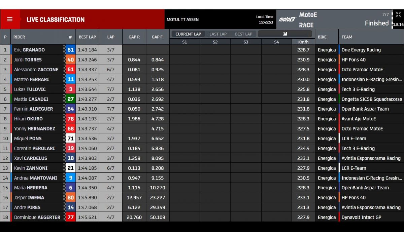Select the bar chart view icon
Viewport: 404px width, 232px height.
285,34
